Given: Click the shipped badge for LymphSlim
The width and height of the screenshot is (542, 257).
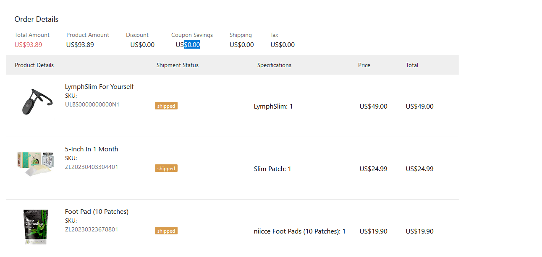Looking at the screenshot, I should click(166, 106).
